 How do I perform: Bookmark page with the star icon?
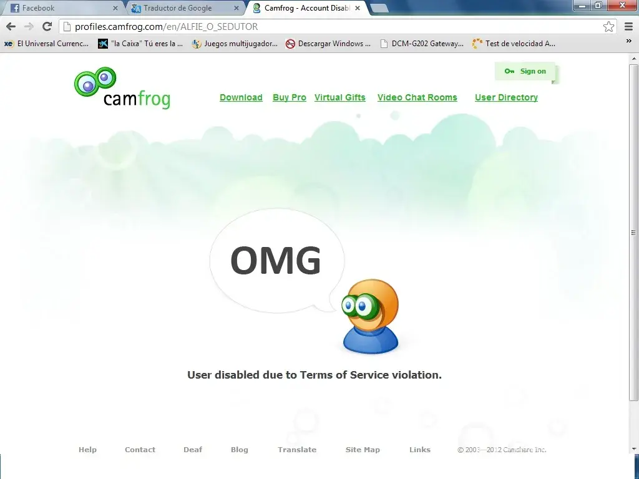click(608, 26)
